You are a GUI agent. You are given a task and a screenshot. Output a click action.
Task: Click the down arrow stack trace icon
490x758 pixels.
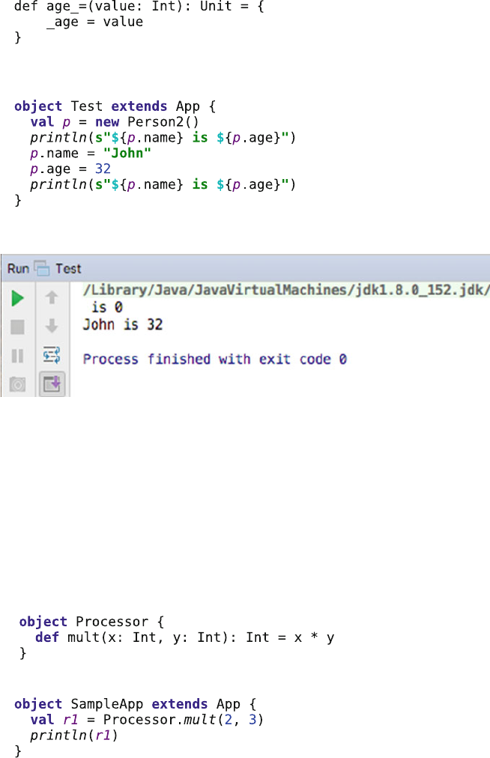click(x=52, y=326)
